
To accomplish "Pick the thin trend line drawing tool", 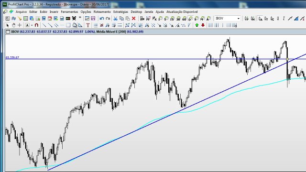I will (x=44, y=25).
